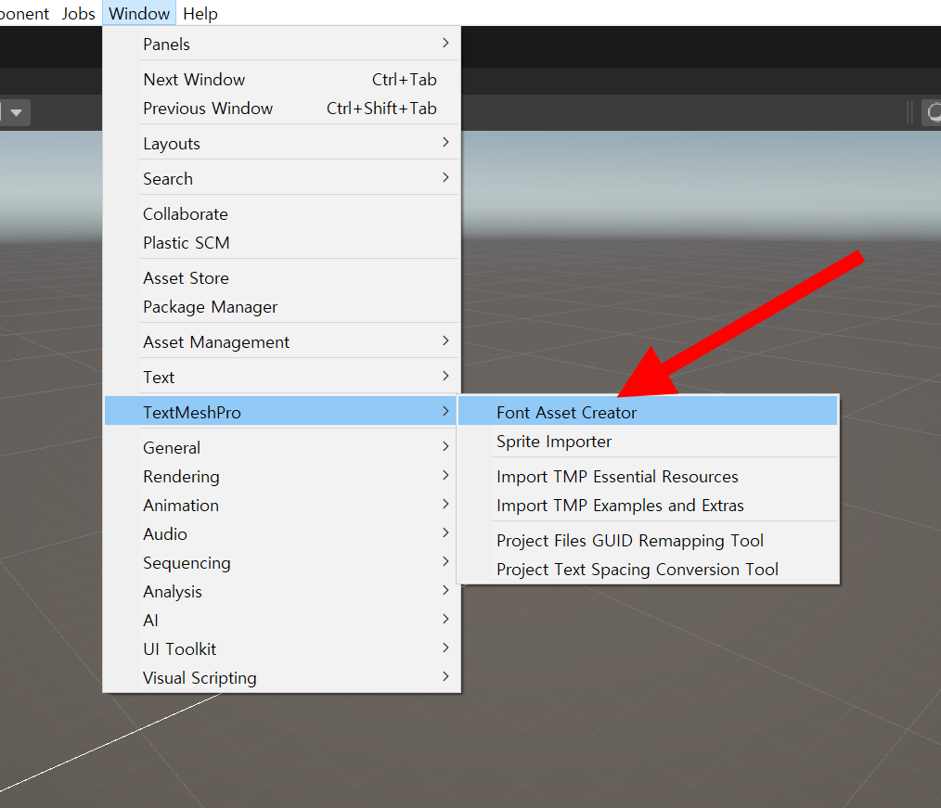
Task: Click Import TMP Examples and Extras
Action: [648, 506]
